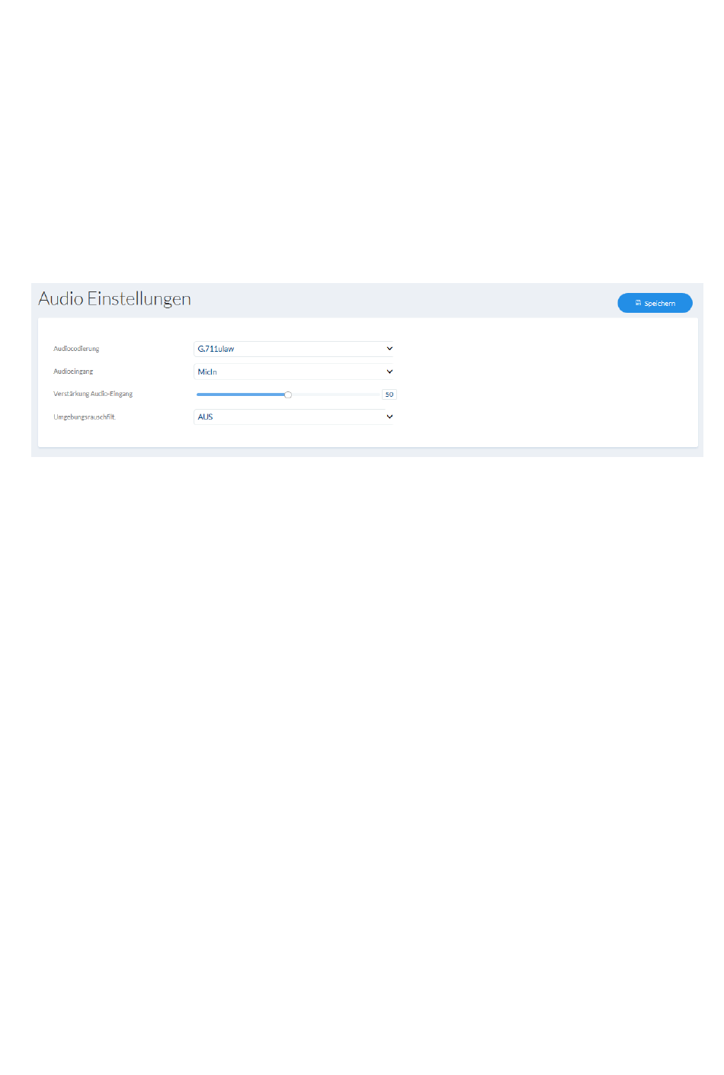
Task: Expand the Umgebungsrauschfilt. dropdown
Action: click(x=293, y=417)
